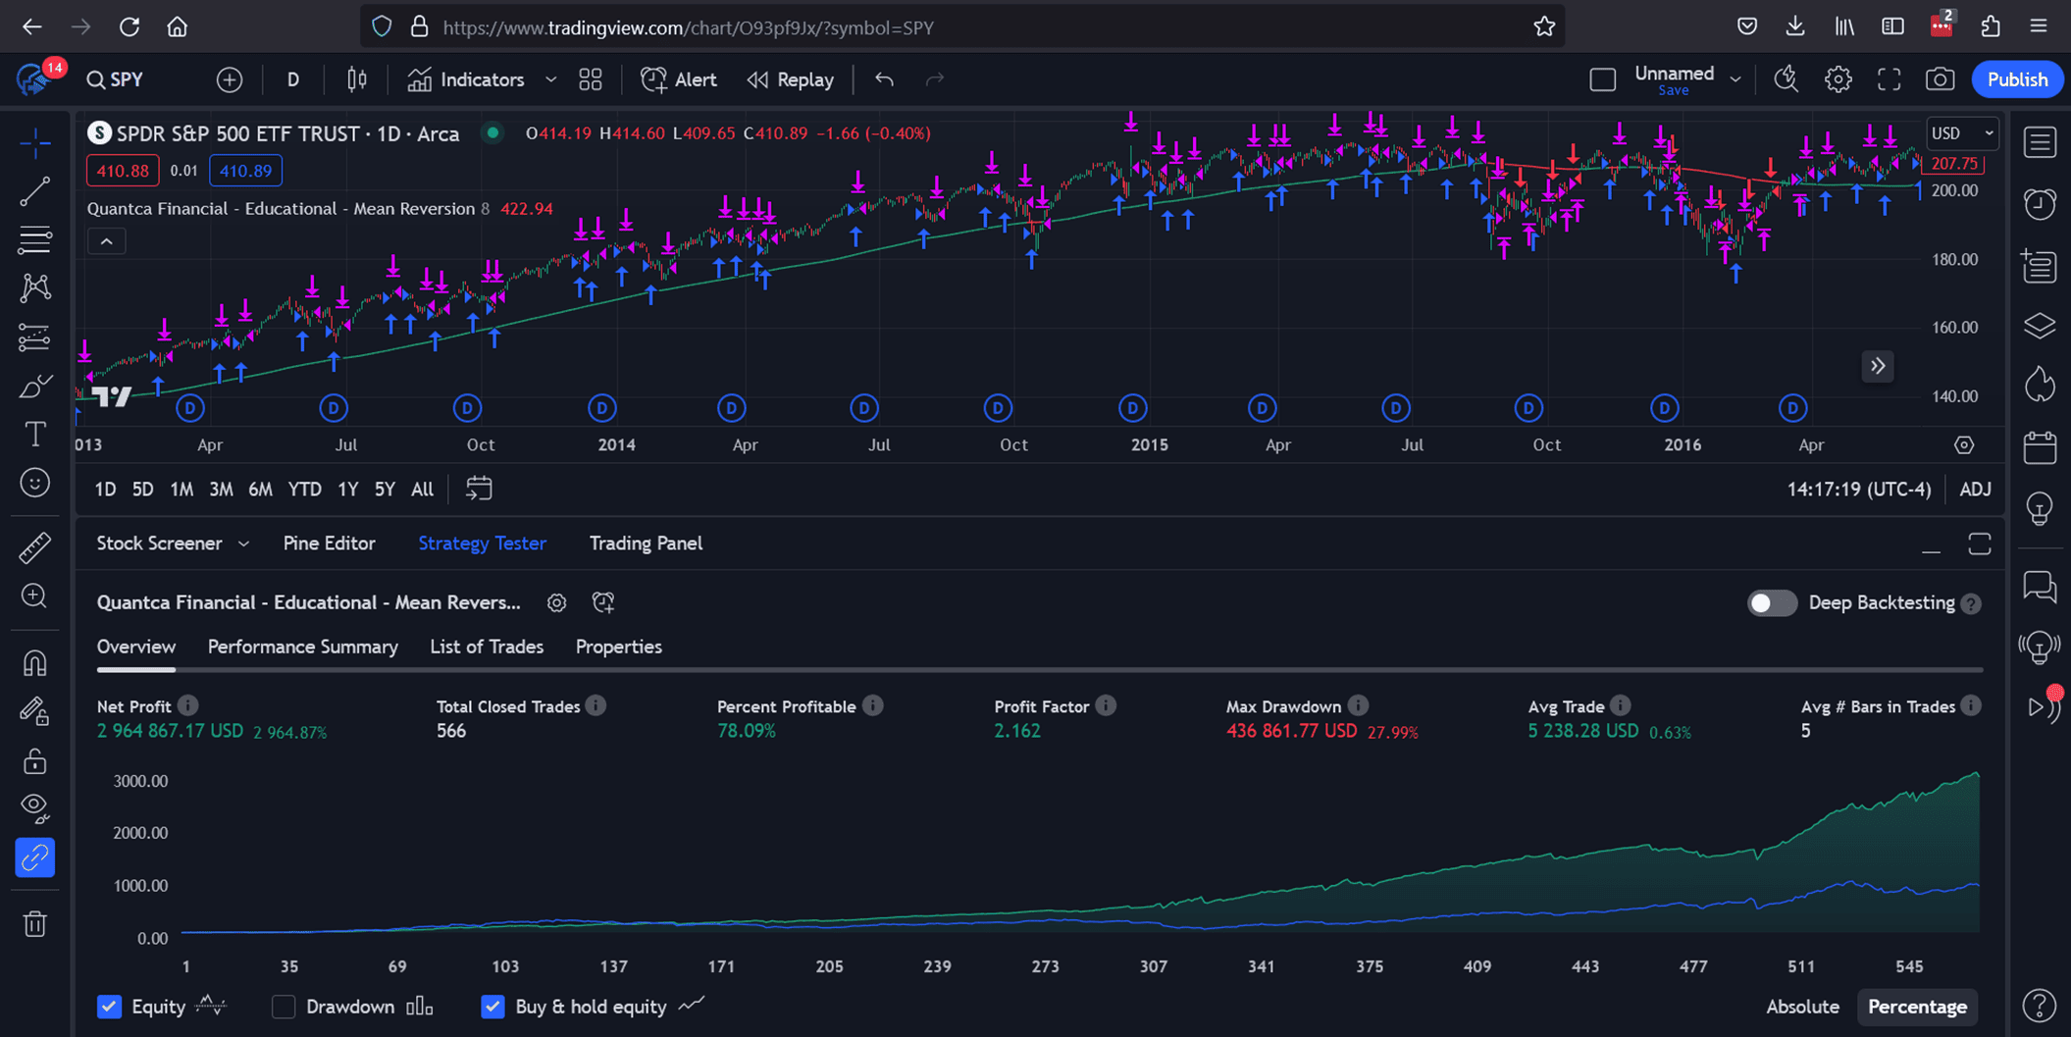
Task: Open the emoji icons tool
Action: pos(35,483)
